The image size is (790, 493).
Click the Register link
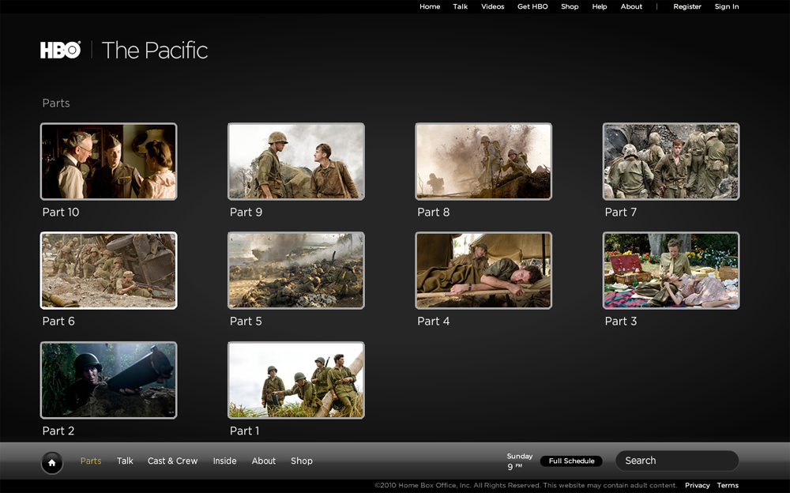tap(687, 6)
